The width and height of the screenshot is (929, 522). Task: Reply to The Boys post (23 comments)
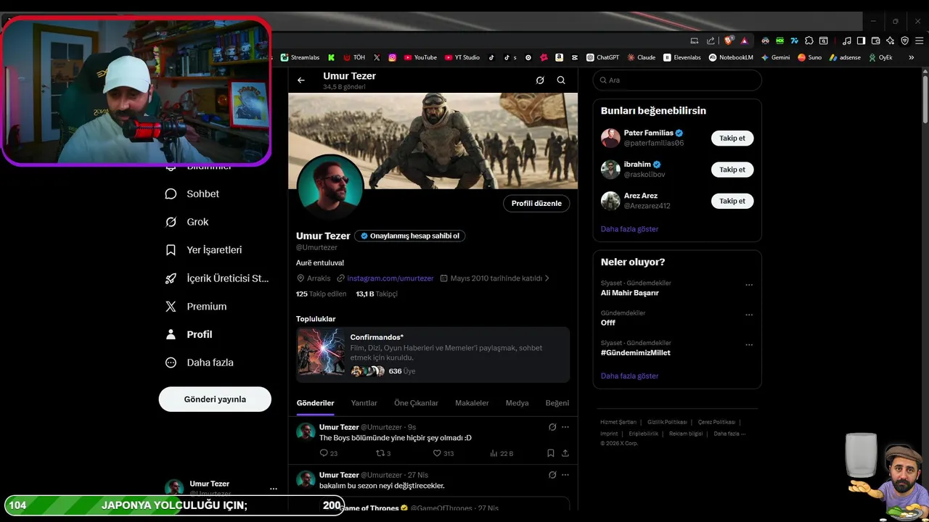[x=329, y=453]
